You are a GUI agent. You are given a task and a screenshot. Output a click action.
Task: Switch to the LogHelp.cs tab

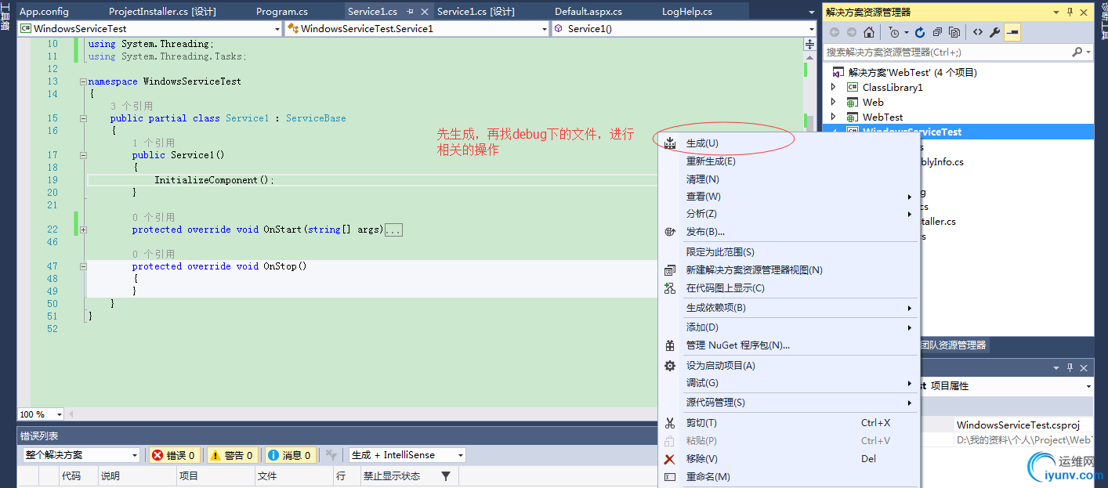[x=687, y=12]
